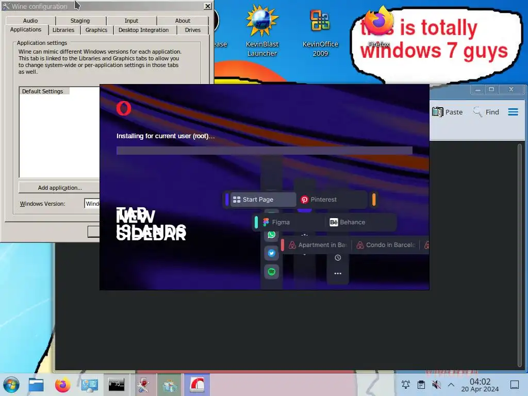Click Figma tab in Opera artwork
This screenshot has width=528, height=396.
(292, 222)
